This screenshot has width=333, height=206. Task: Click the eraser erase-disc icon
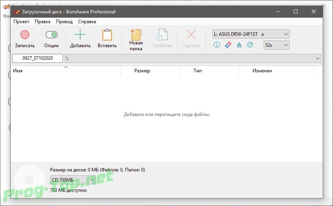[x=228, y=45]
